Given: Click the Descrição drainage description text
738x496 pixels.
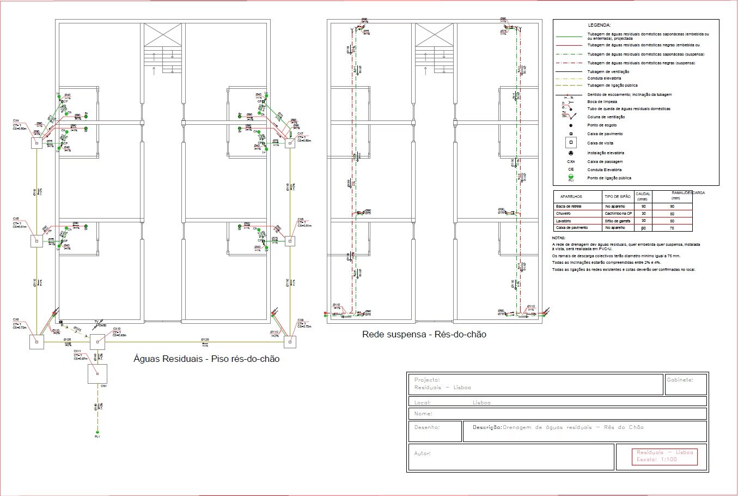Looking at the screenshot, I should [558, 427].
